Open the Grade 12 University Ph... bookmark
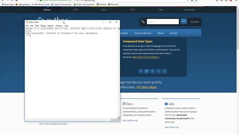This screenshot has height=134, width=239. 62,4
